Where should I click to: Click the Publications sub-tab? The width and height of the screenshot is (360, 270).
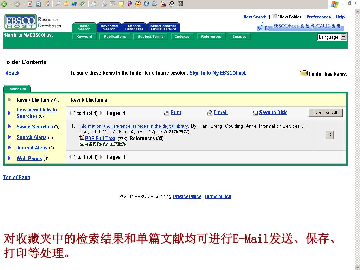pos(115,37)
